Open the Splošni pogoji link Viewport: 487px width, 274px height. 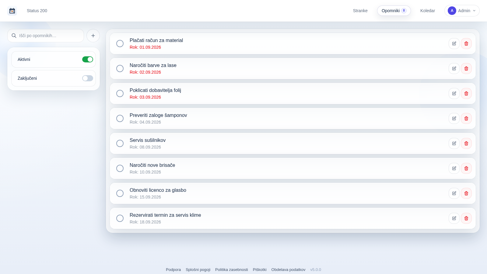click(198, 270)
